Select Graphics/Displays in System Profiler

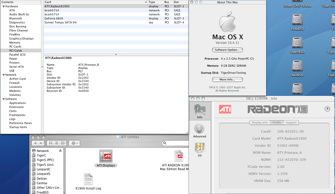click(x=21, y=38)
